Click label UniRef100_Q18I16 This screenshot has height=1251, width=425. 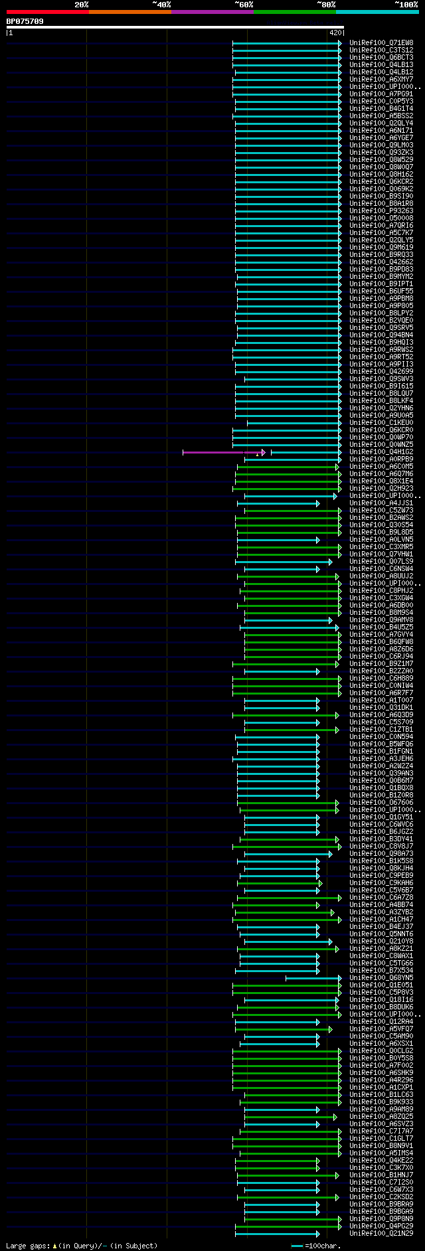tap(381, 1000)
